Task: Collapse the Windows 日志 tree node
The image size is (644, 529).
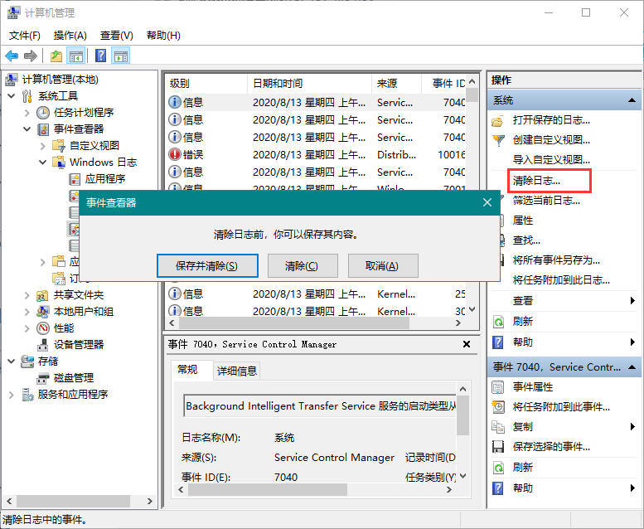Action: (x=43, y=163)
